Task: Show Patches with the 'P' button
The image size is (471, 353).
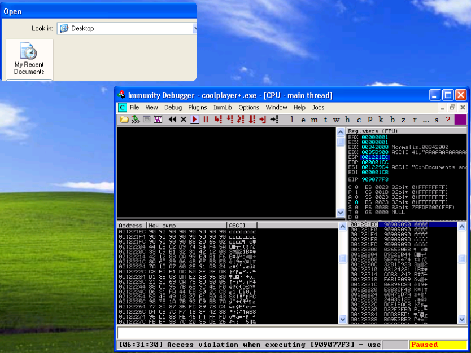Action: point(370,120)
